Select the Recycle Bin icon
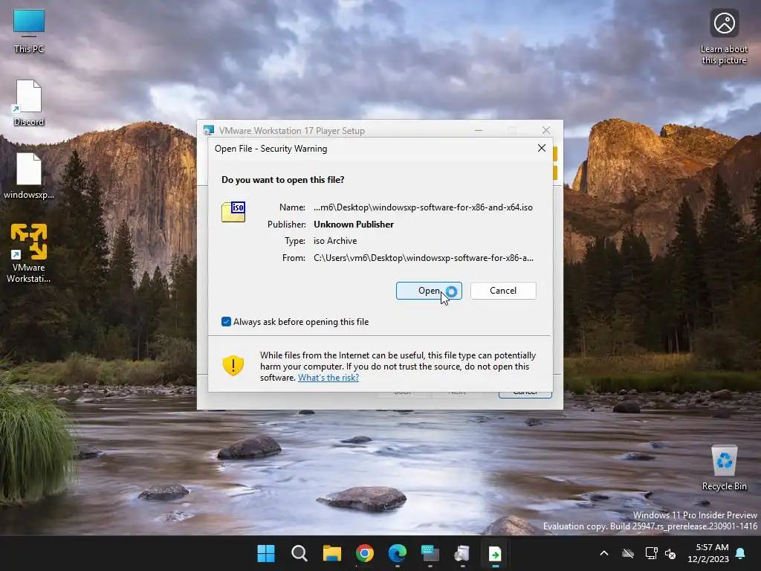This screenshot has height=571, width=761. pyautogui.click(x=724, y=468)
